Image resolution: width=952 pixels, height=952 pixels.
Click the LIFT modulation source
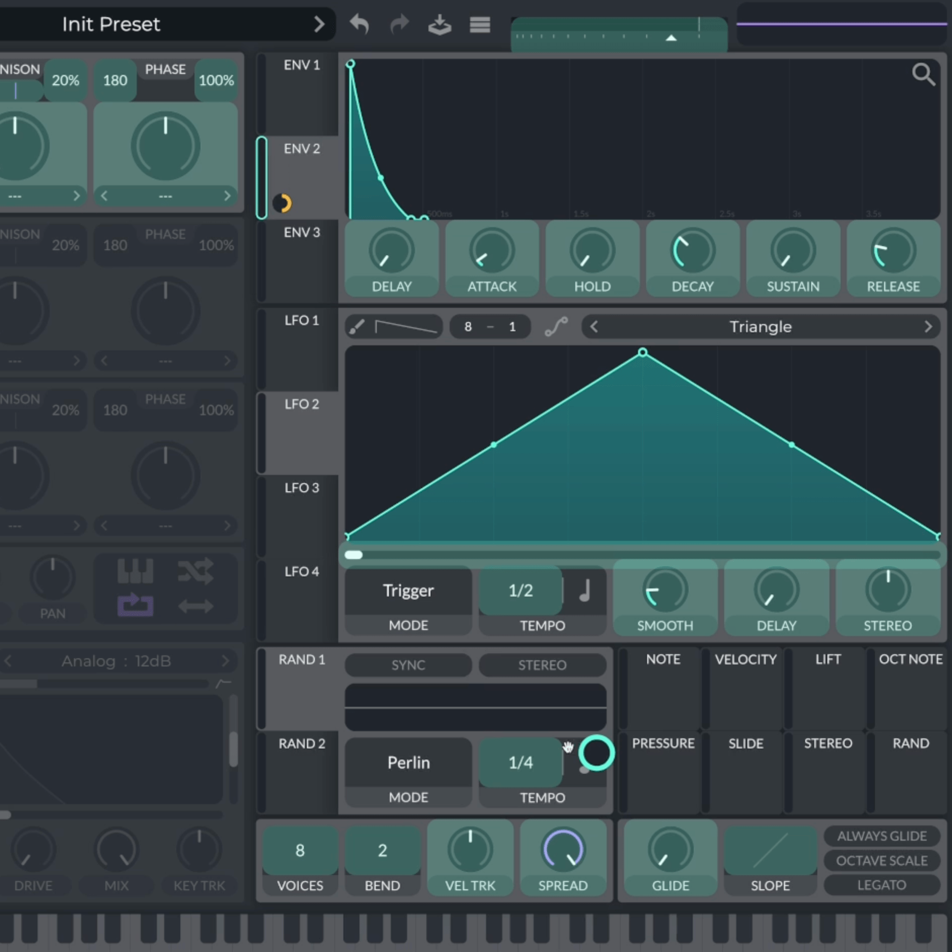coord(825,688)
